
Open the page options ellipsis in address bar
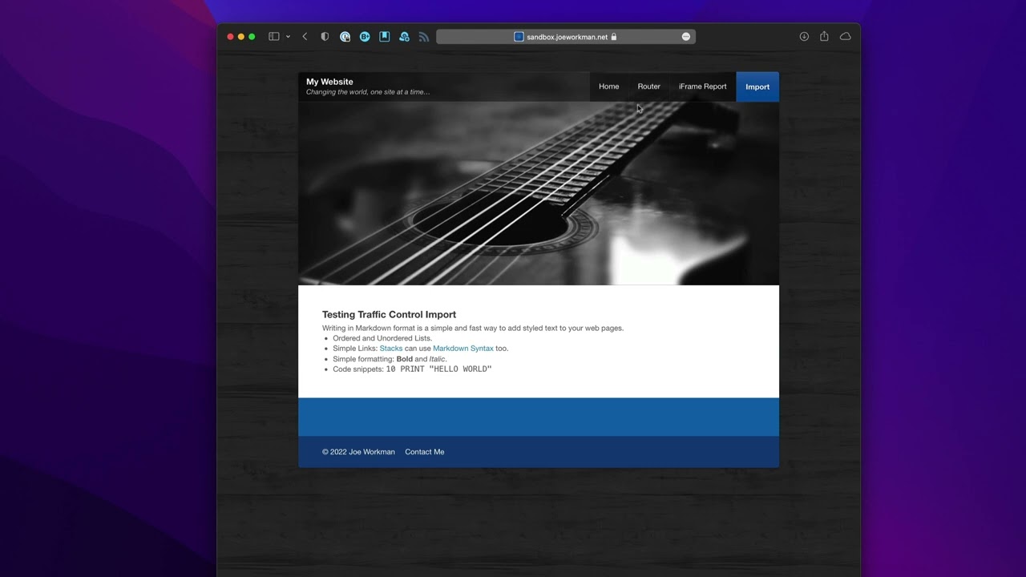pyautogui.click(x=686, y=37)
